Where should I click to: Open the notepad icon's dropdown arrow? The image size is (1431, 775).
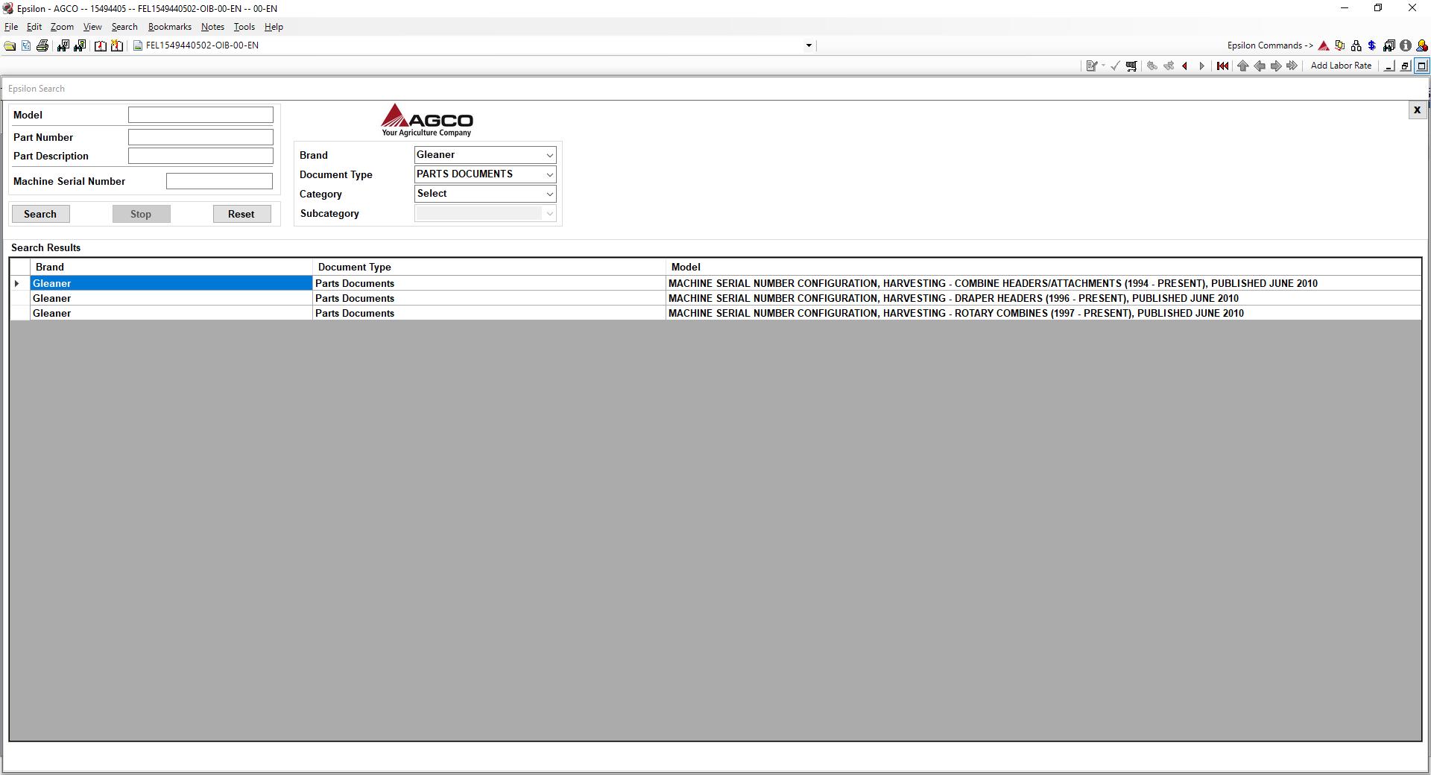(1103, 66)
